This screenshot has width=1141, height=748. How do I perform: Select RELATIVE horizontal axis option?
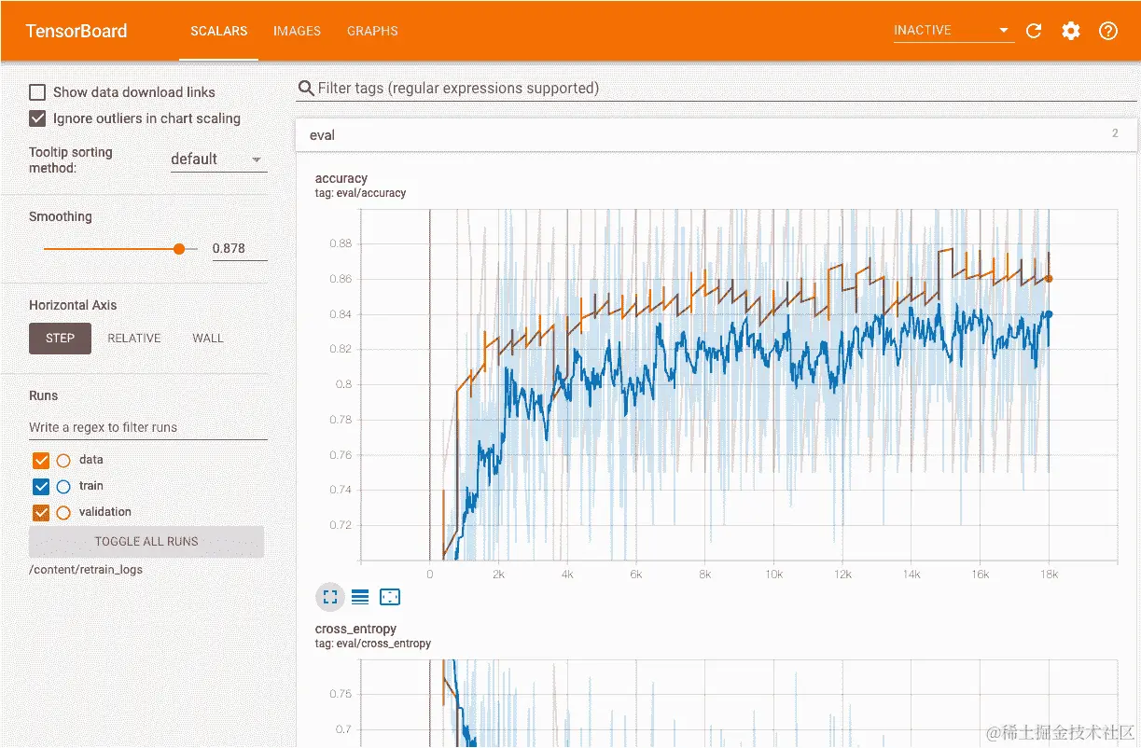(134, 339)
